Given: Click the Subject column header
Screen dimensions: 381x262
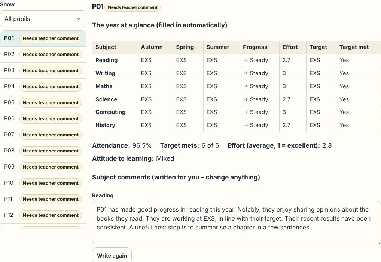Looking at the screenshot, I should [115, 47].
